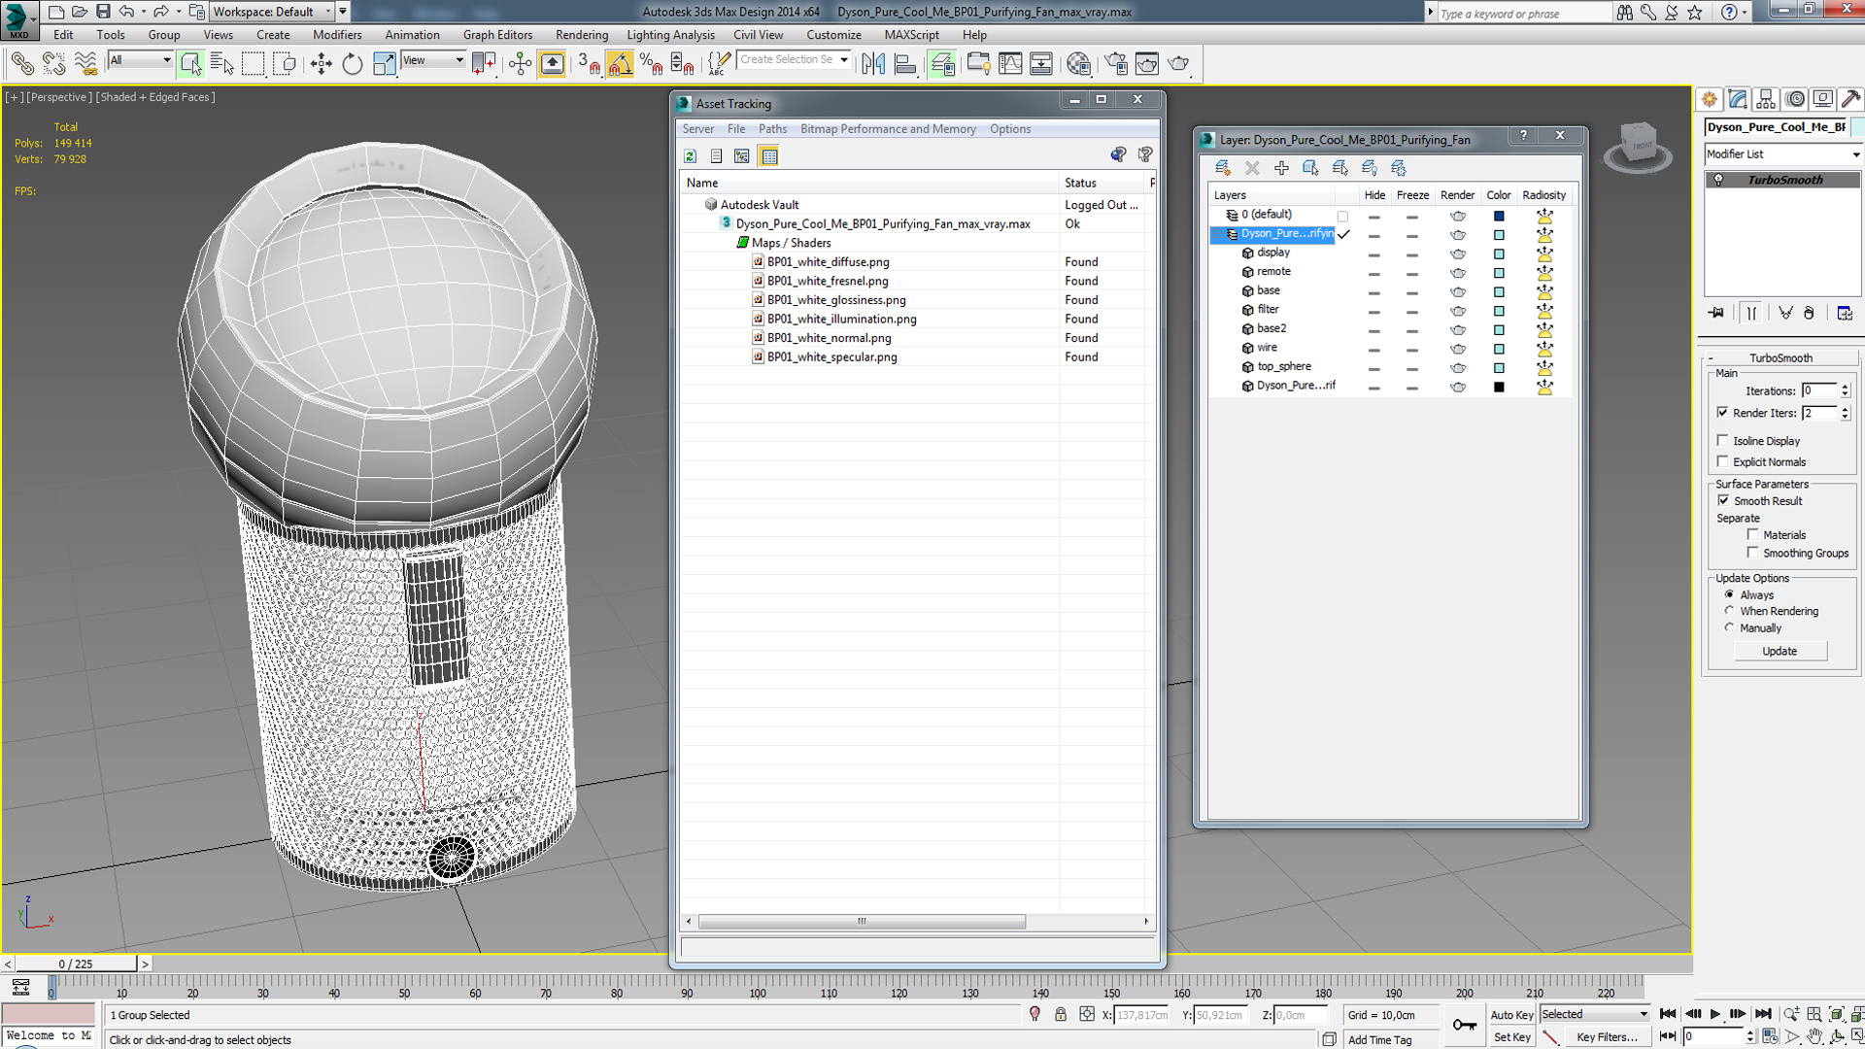Create new layer in Layer dialog
Screen dimensions: 1865x1049
tap(1223, 168)
